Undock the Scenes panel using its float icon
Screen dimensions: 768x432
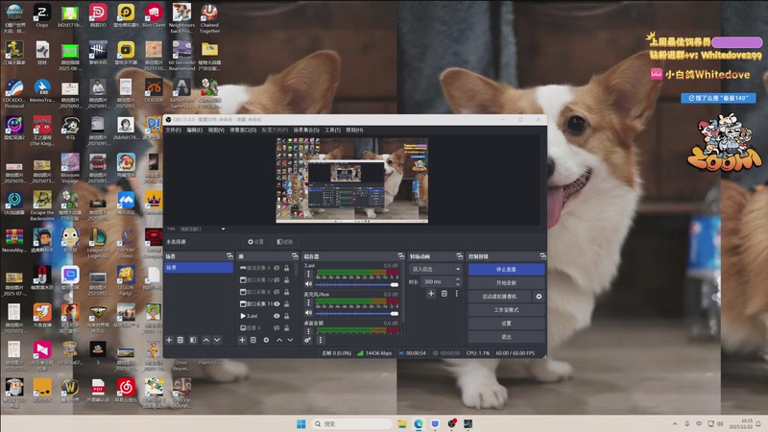229,256
